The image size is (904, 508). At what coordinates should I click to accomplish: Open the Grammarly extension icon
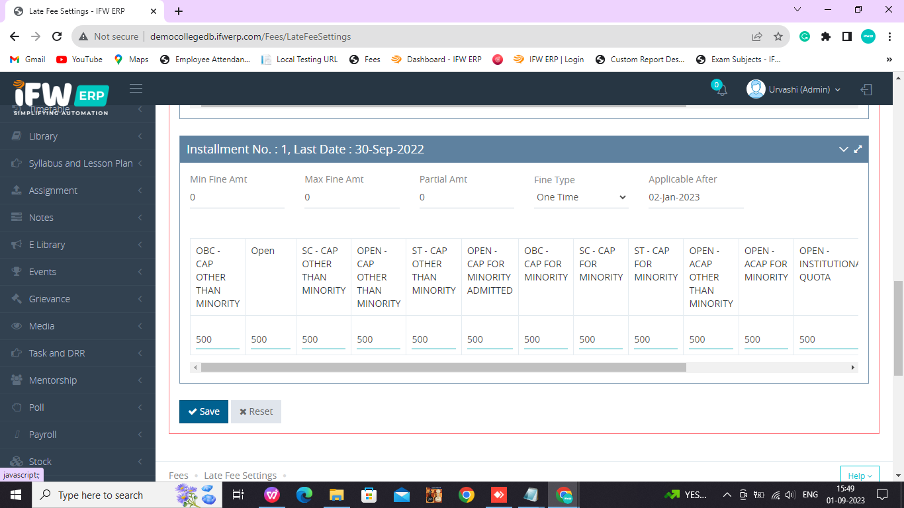click(x=805, y=36)
